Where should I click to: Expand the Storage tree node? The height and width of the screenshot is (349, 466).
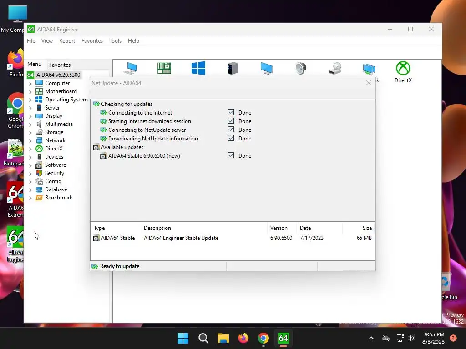pyautogui.click(x=30, y=133)
